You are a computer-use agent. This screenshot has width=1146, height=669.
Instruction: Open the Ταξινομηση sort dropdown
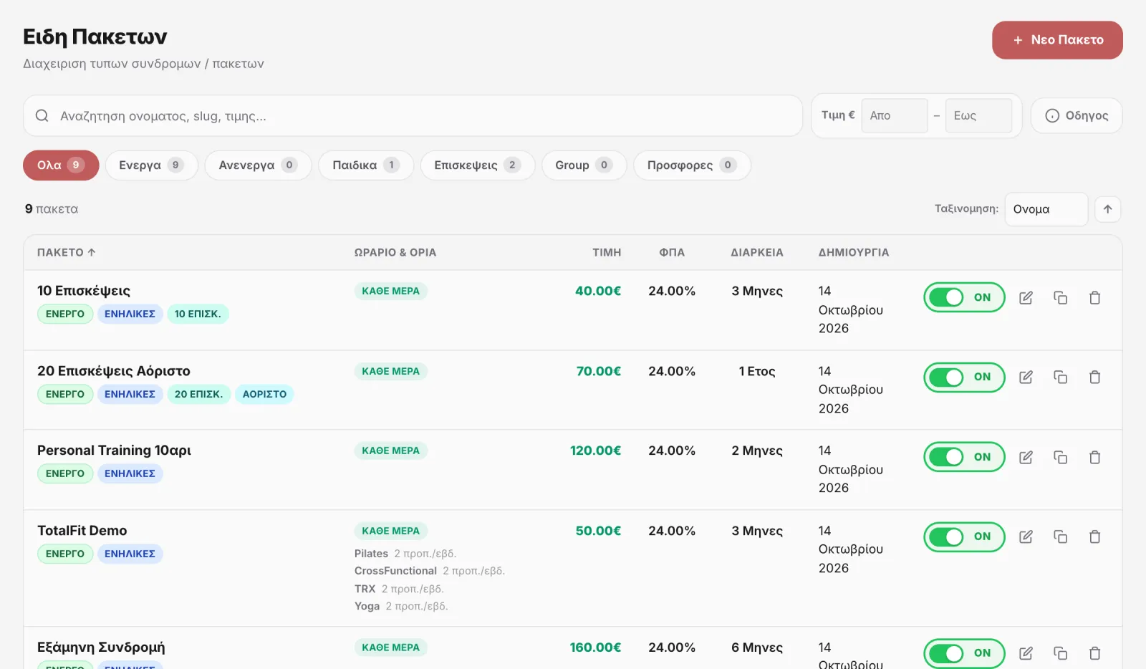tap(1046, 209)
